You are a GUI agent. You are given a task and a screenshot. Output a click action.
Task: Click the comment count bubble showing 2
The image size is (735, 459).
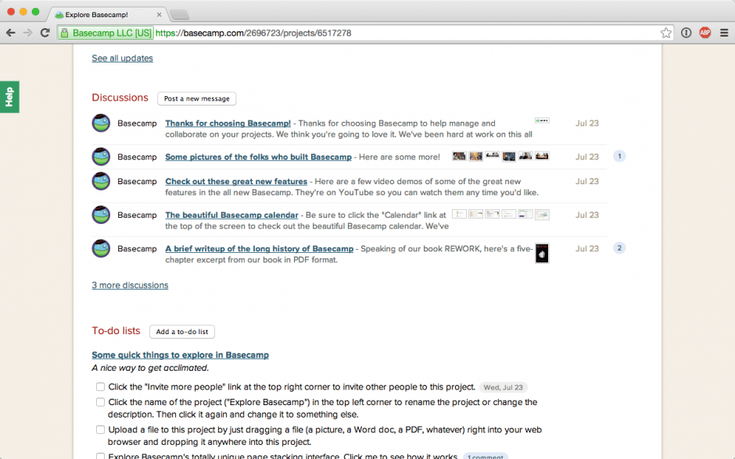coord(619,248)
